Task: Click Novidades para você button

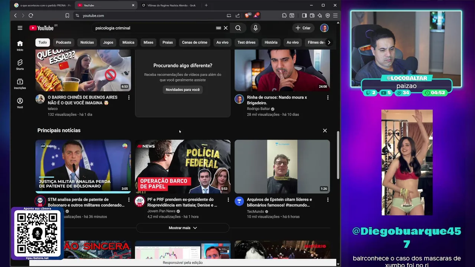Action: 183,90
